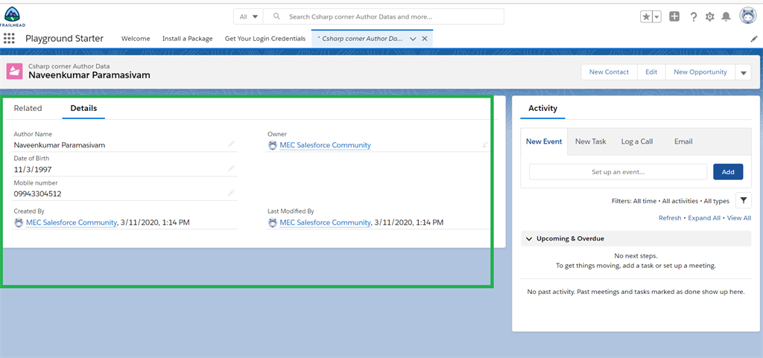
Task: Collapse the Upcoming & Overdue section
Action: coord(529,238)
